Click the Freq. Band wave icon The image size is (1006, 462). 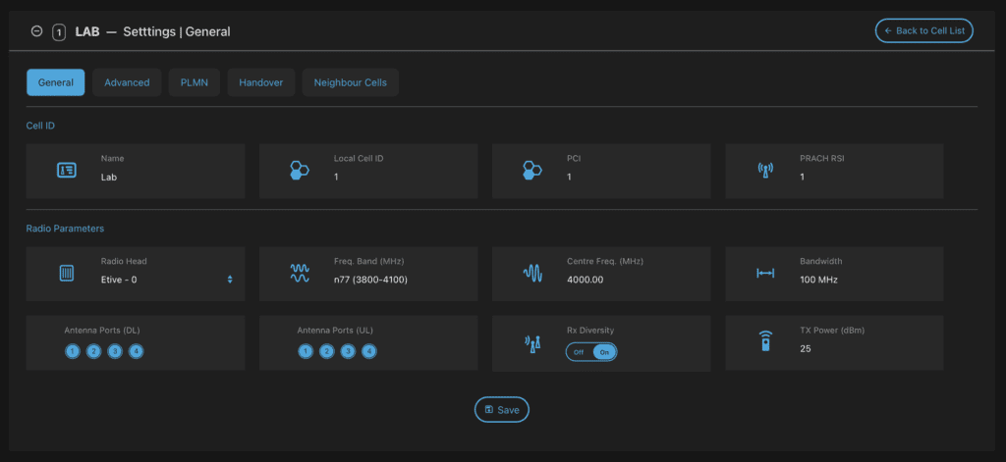pyautogui.click(x=300, y=273)
